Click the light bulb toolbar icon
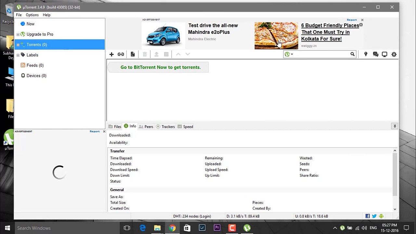416x234 pixels. point(366,54)
